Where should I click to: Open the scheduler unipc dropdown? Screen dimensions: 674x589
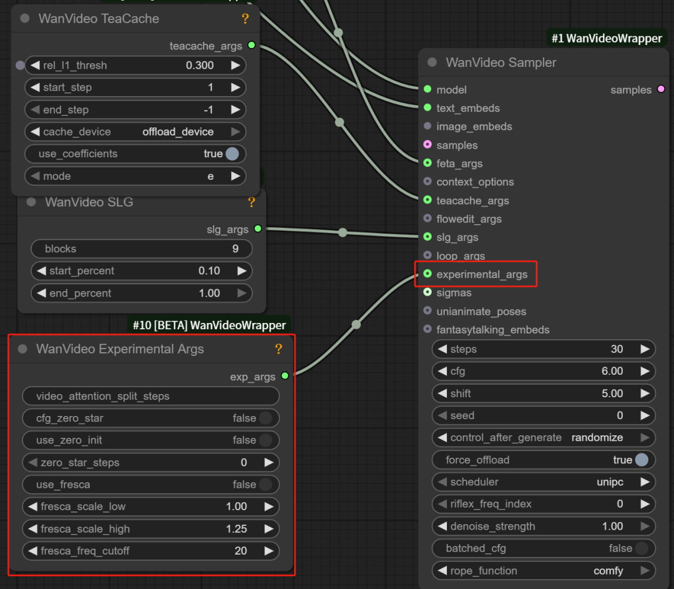543,482
